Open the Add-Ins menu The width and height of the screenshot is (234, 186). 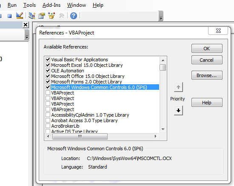point(51,5)
